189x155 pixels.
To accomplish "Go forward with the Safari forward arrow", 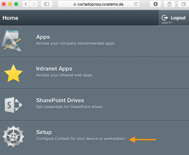I will [x=34, y=4].
